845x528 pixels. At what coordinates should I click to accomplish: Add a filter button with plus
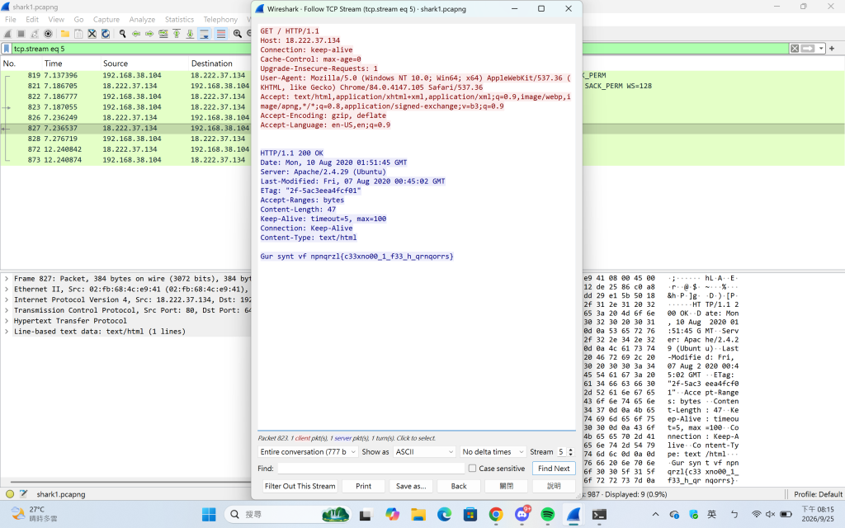832,49
